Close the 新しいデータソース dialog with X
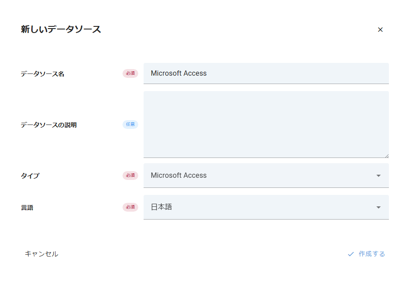418x308 pixels. 380,29
